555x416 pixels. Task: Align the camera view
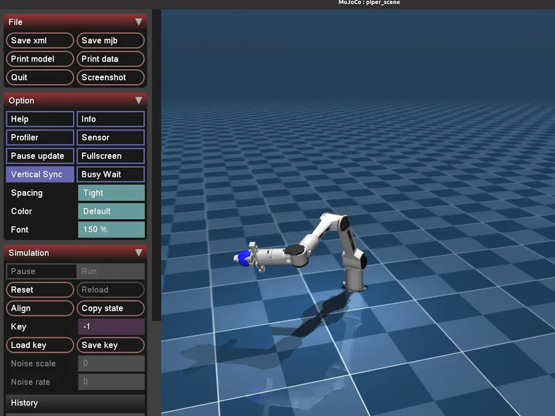(x=39, y=308)
